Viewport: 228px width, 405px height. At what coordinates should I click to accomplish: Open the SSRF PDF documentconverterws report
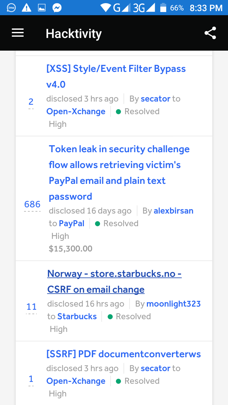click(x=123, y=354)
